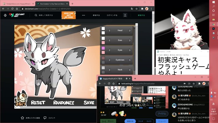Screen dimensions: 218x123
Task: Open the notification center icon
Action: pyautogui.click(x=214, y=119)
